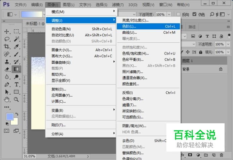This screenshot has height=160, width=233.
Task: Swap foreground and background colors
Action: coord(17,114)
